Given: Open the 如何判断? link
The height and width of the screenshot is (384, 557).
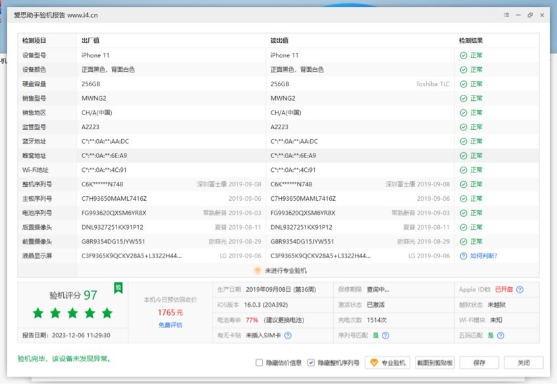Looking at the screenshot, I should [x=483, y=256].
